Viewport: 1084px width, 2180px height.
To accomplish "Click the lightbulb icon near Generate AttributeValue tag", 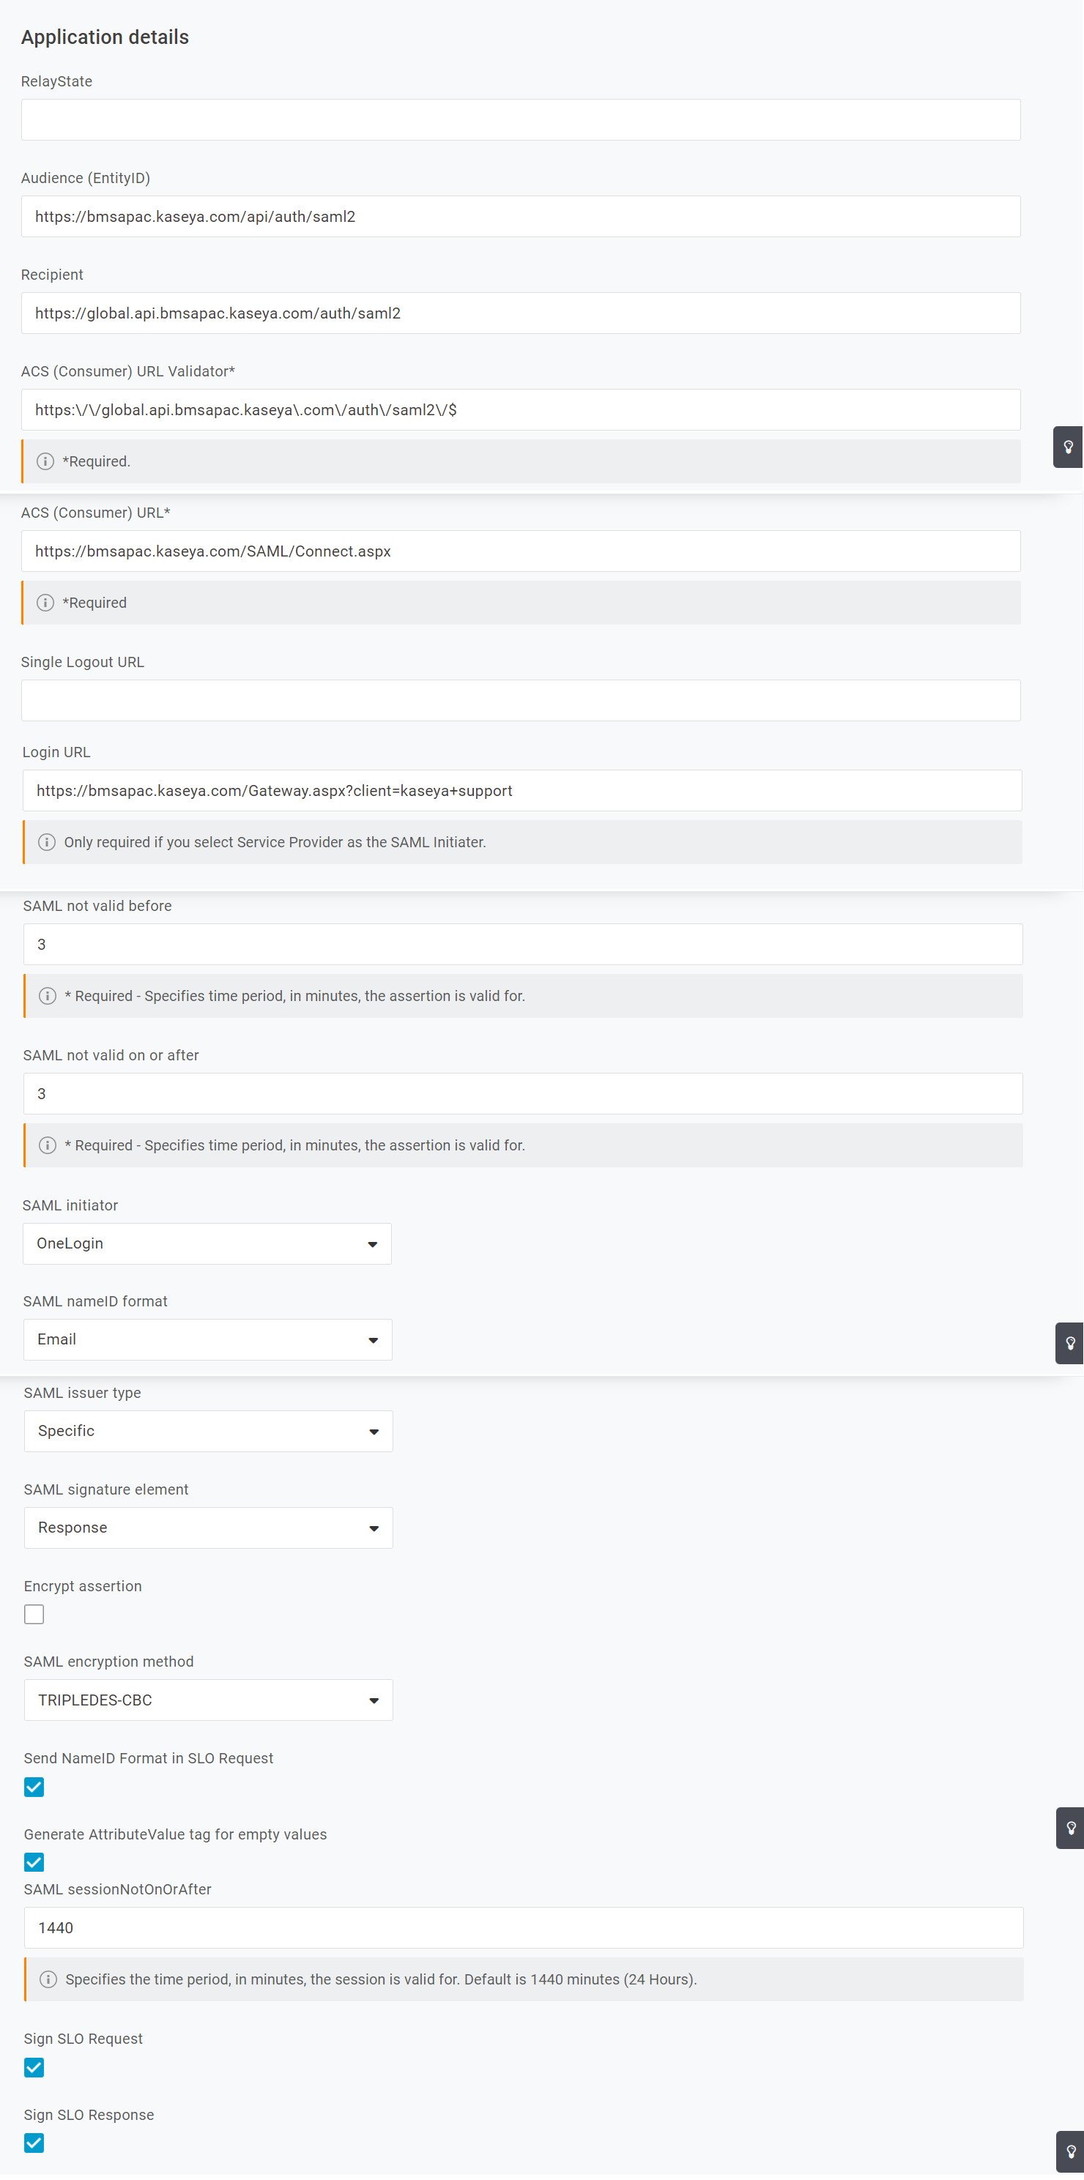I will pyautogui.click(x=1071, y=1828).
